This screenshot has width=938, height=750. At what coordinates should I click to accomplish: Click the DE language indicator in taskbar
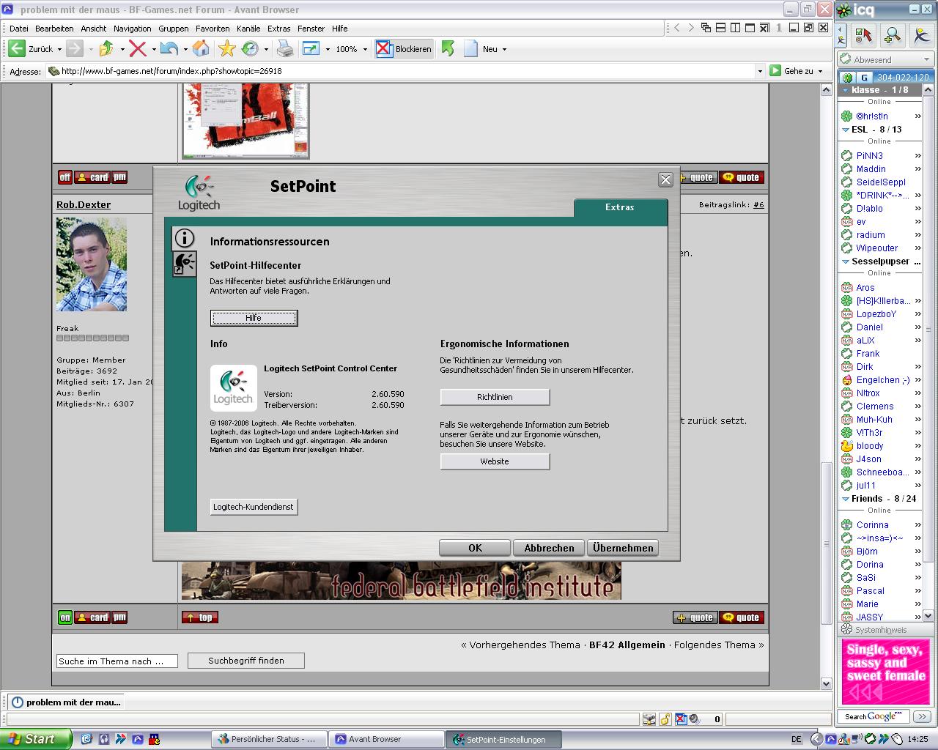click(x=797, y=740)
